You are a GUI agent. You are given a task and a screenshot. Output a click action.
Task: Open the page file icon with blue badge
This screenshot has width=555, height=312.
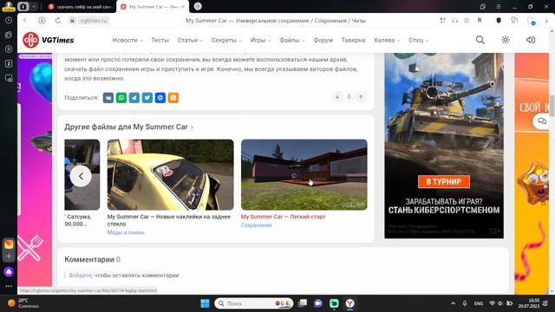point(531,21)
